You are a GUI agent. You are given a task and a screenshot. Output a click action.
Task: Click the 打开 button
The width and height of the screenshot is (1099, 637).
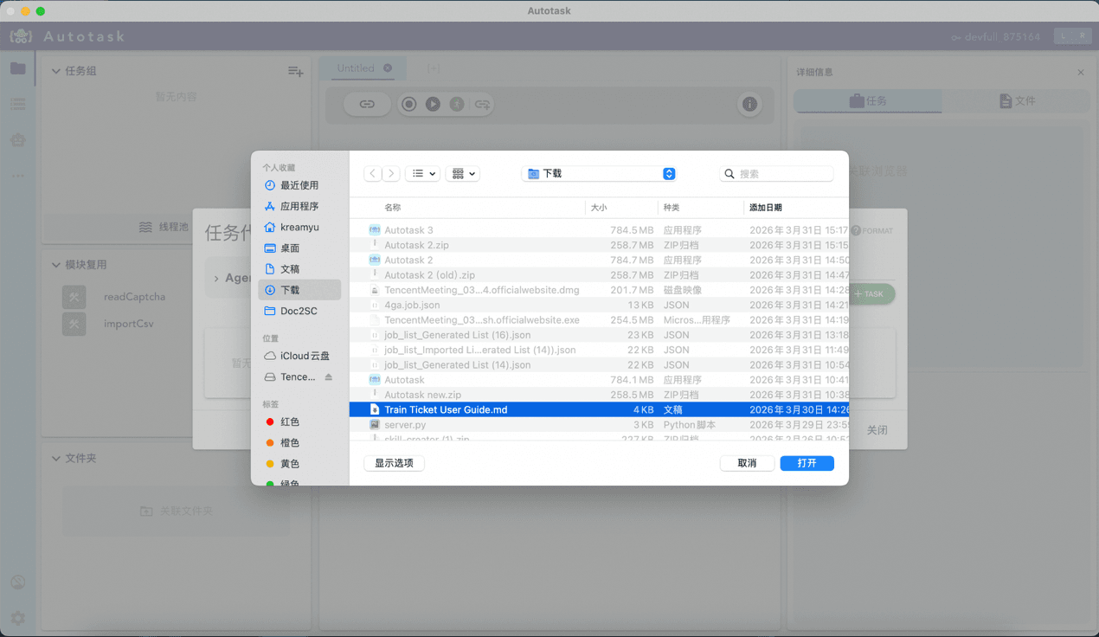807,463
